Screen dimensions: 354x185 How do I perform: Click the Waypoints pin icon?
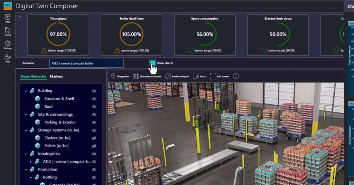point(113,76)
